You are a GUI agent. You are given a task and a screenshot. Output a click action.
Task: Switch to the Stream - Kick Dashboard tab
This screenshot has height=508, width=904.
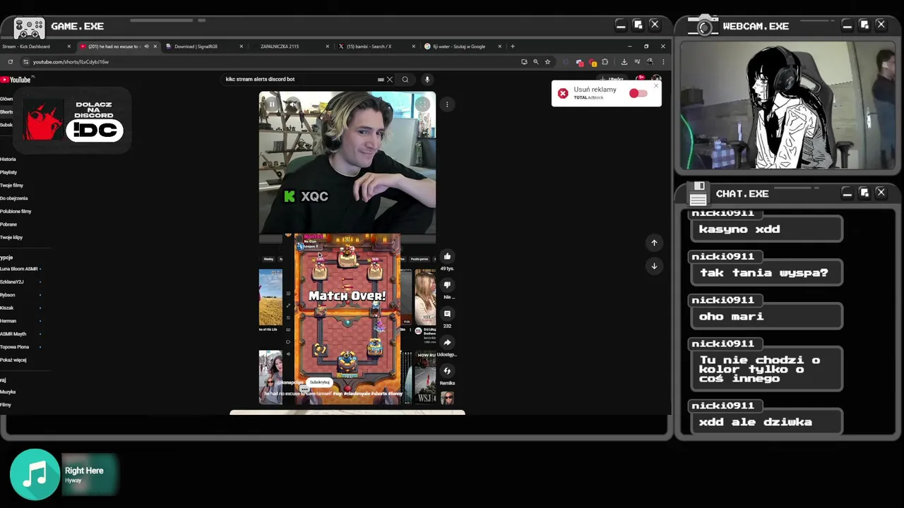coord(34,47)
